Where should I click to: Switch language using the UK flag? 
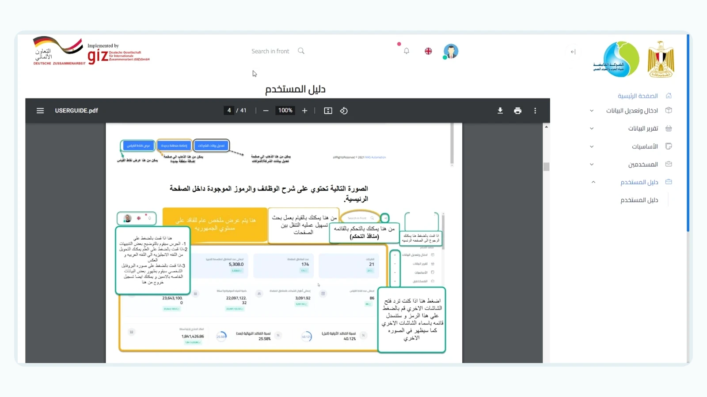point(428,51)
